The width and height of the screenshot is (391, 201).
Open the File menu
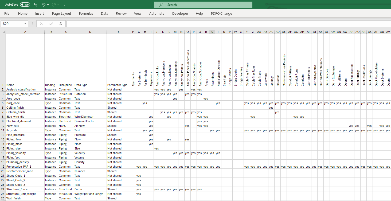click(x=7, y=13)
